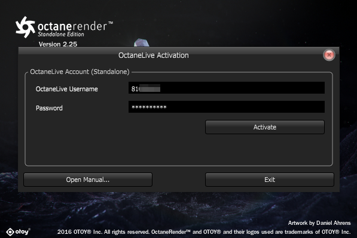The image size is (357, 238).
Task: Close the OctaneLive Activation dialog
Action: pos(329,55)
